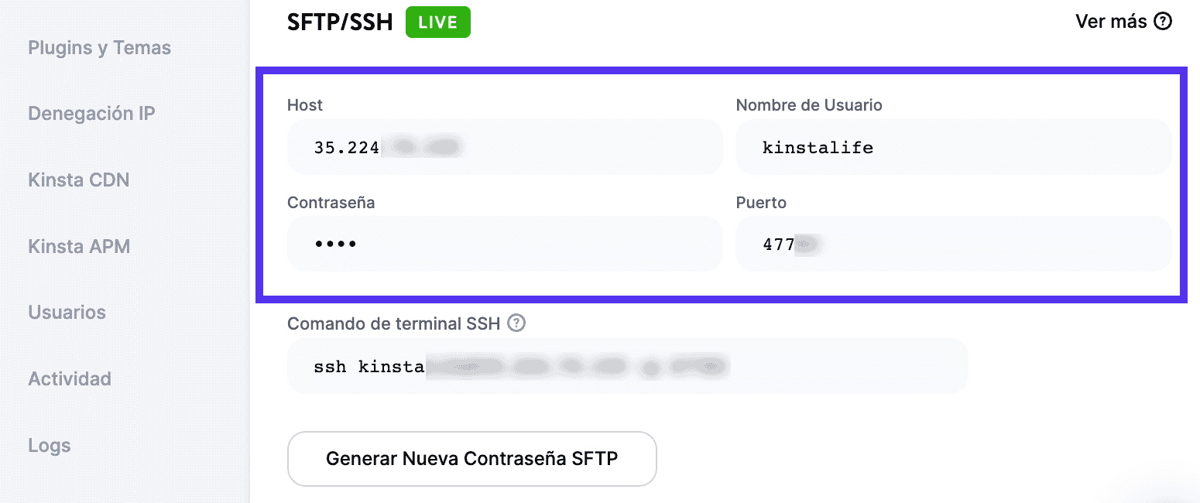Click the Comando de terminal SSH label
1200x503 pixels.
tap(393, 323)
